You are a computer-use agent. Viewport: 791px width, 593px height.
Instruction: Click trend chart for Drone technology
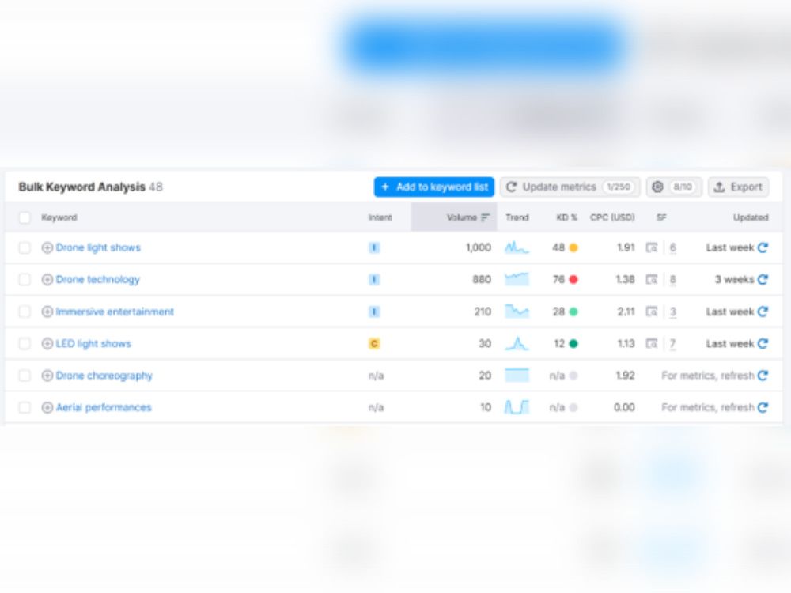(517, 279)
